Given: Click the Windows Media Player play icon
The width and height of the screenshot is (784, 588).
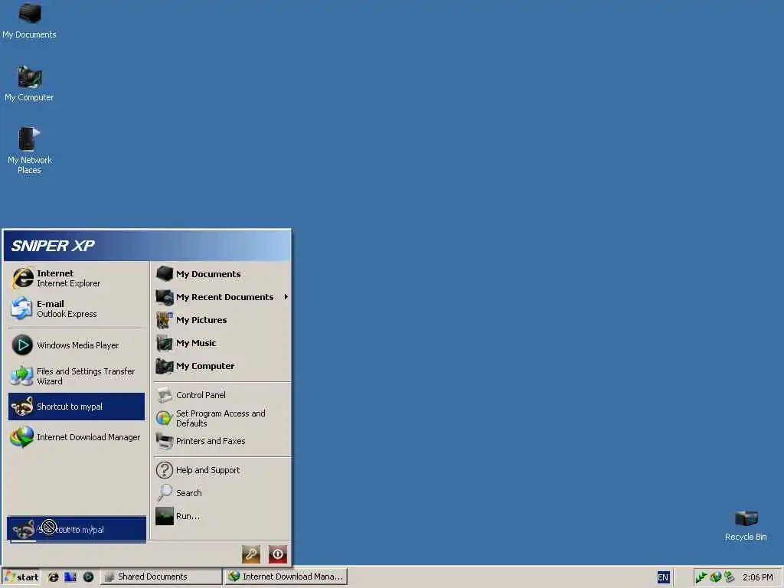Looking at the screenshot, I should tap(22, 345).
